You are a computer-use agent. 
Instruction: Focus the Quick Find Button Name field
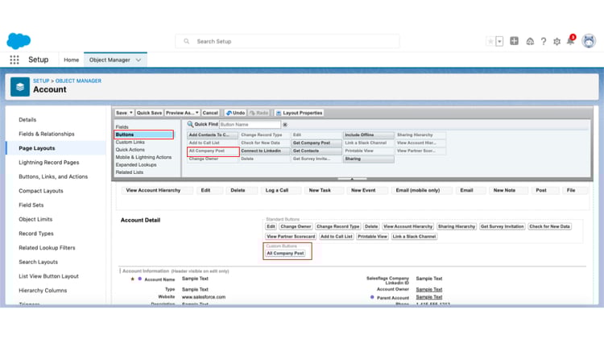(x=250, y=125)
